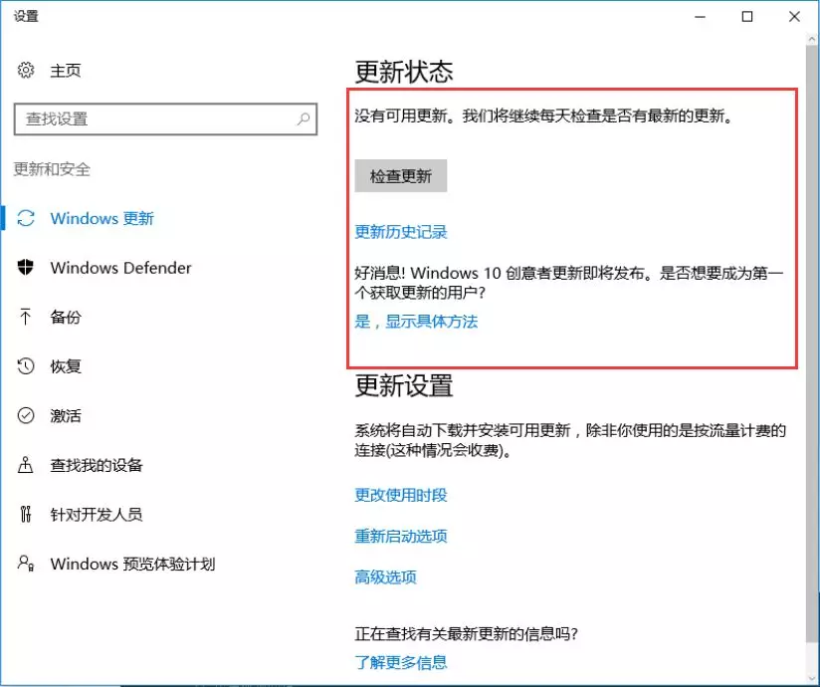Viewport: 820px width, 687px height.
Task: Click 是，显示具体方法 link
Action: 416,322
